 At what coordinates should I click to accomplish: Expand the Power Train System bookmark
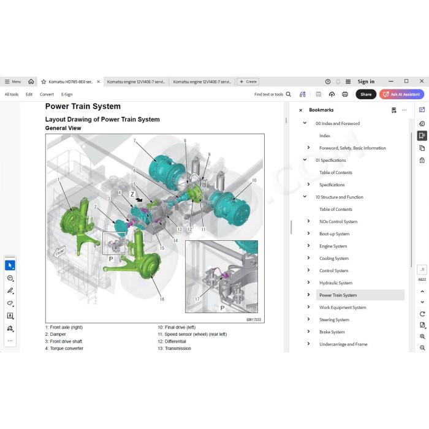coord(308,295)
